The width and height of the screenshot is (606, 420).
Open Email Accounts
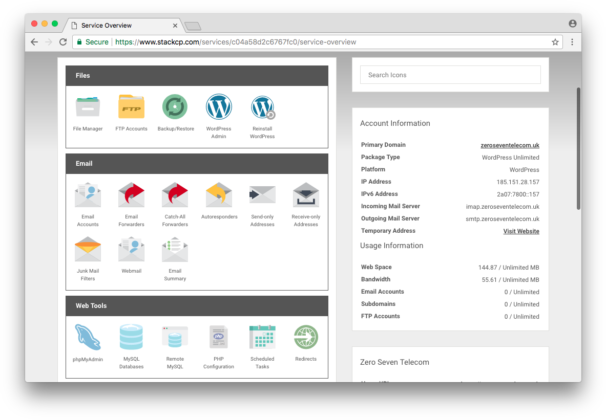(x=88, y=195)
